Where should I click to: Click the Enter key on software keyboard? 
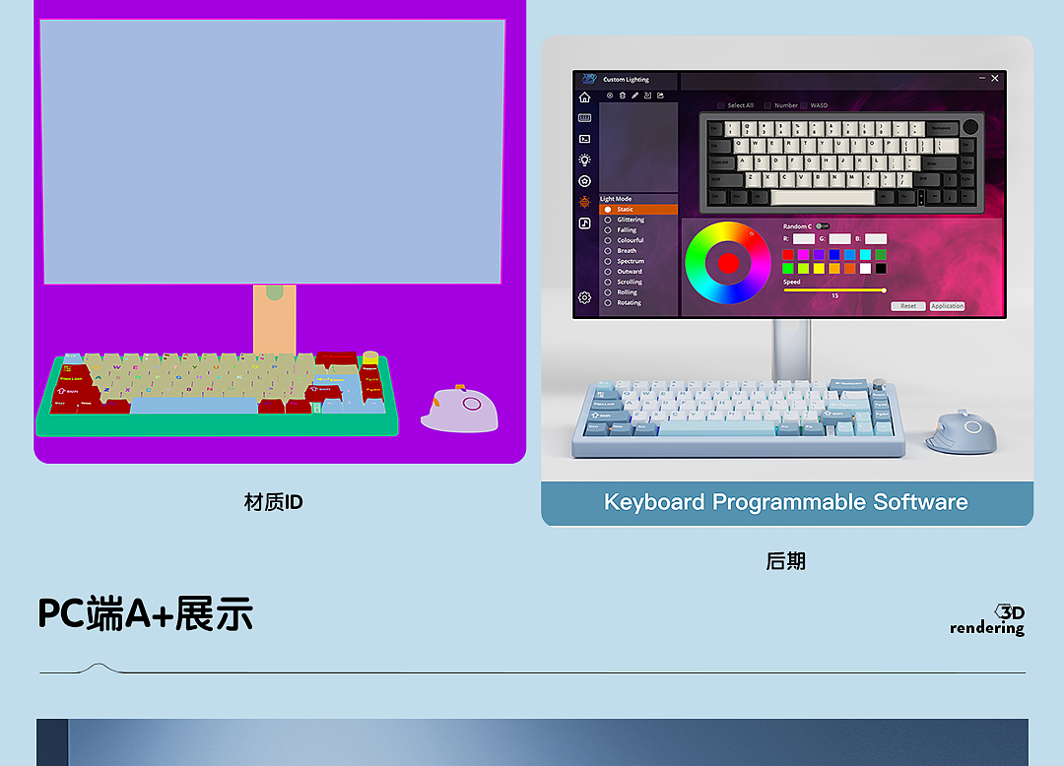pyautogui.click(x=940, y=163)
